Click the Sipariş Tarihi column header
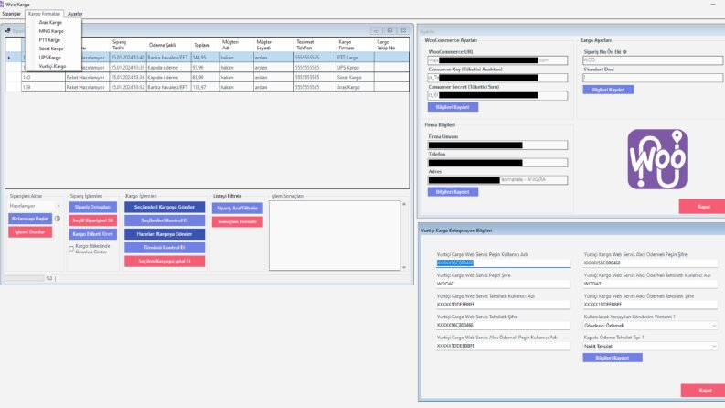Screen dimensions: 725x408 coord(128,45)
